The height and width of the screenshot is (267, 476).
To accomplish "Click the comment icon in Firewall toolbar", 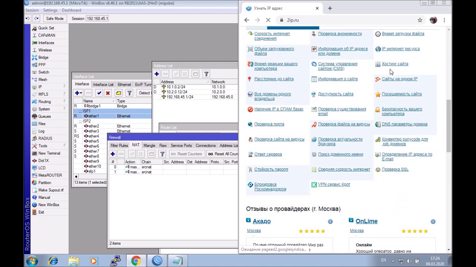I will 151,154.
